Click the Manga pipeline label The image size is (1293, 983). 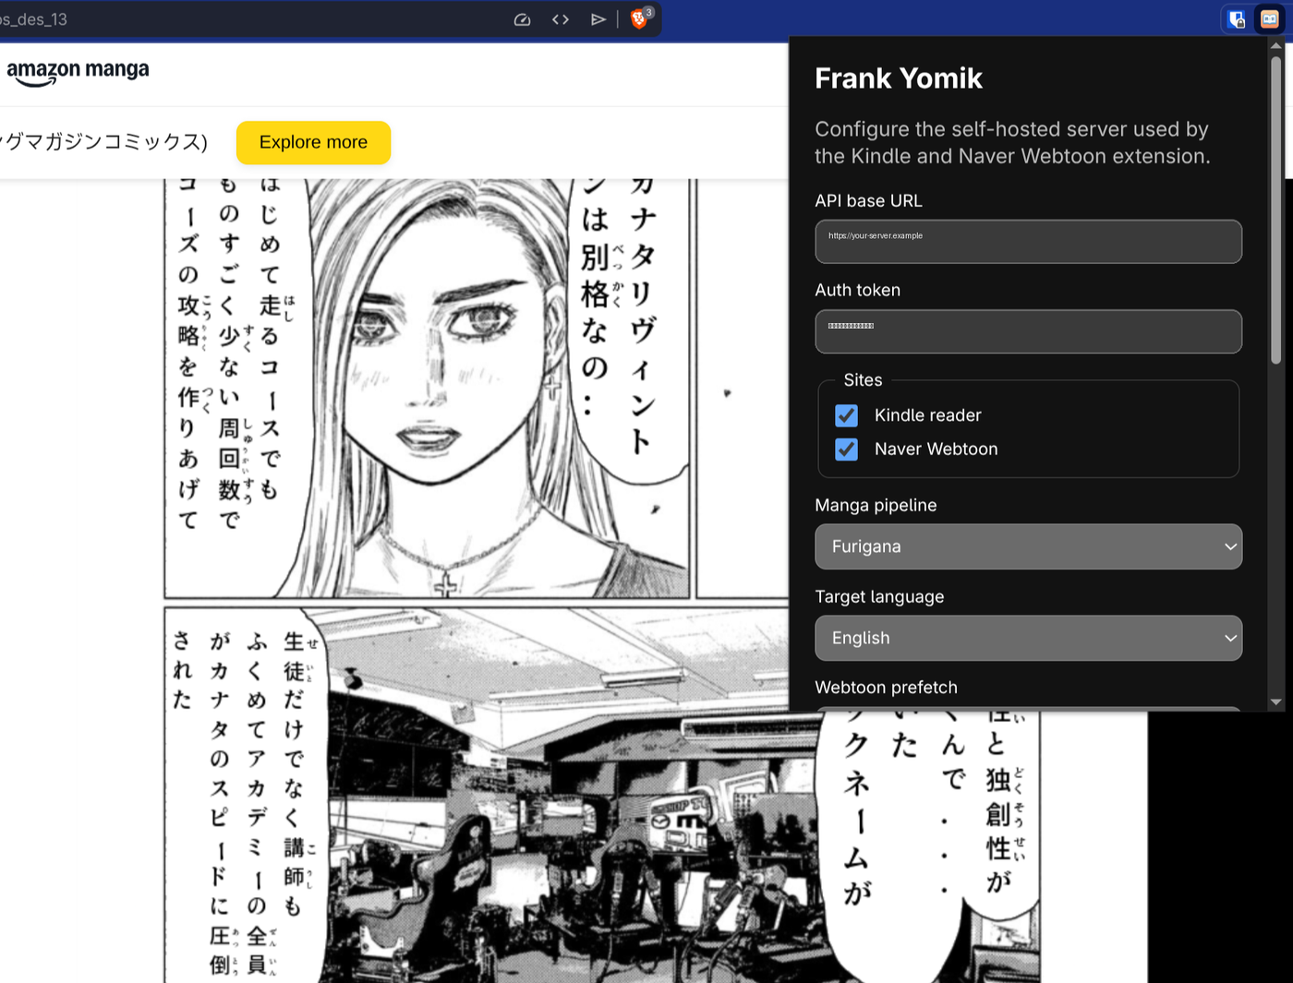pyautogui.click(x=876, y=505)
